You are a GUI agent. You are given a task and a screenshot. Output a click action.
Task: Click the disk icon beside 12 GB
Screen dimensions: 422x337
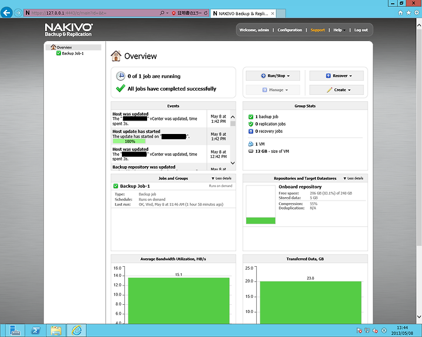coord(251,152)
